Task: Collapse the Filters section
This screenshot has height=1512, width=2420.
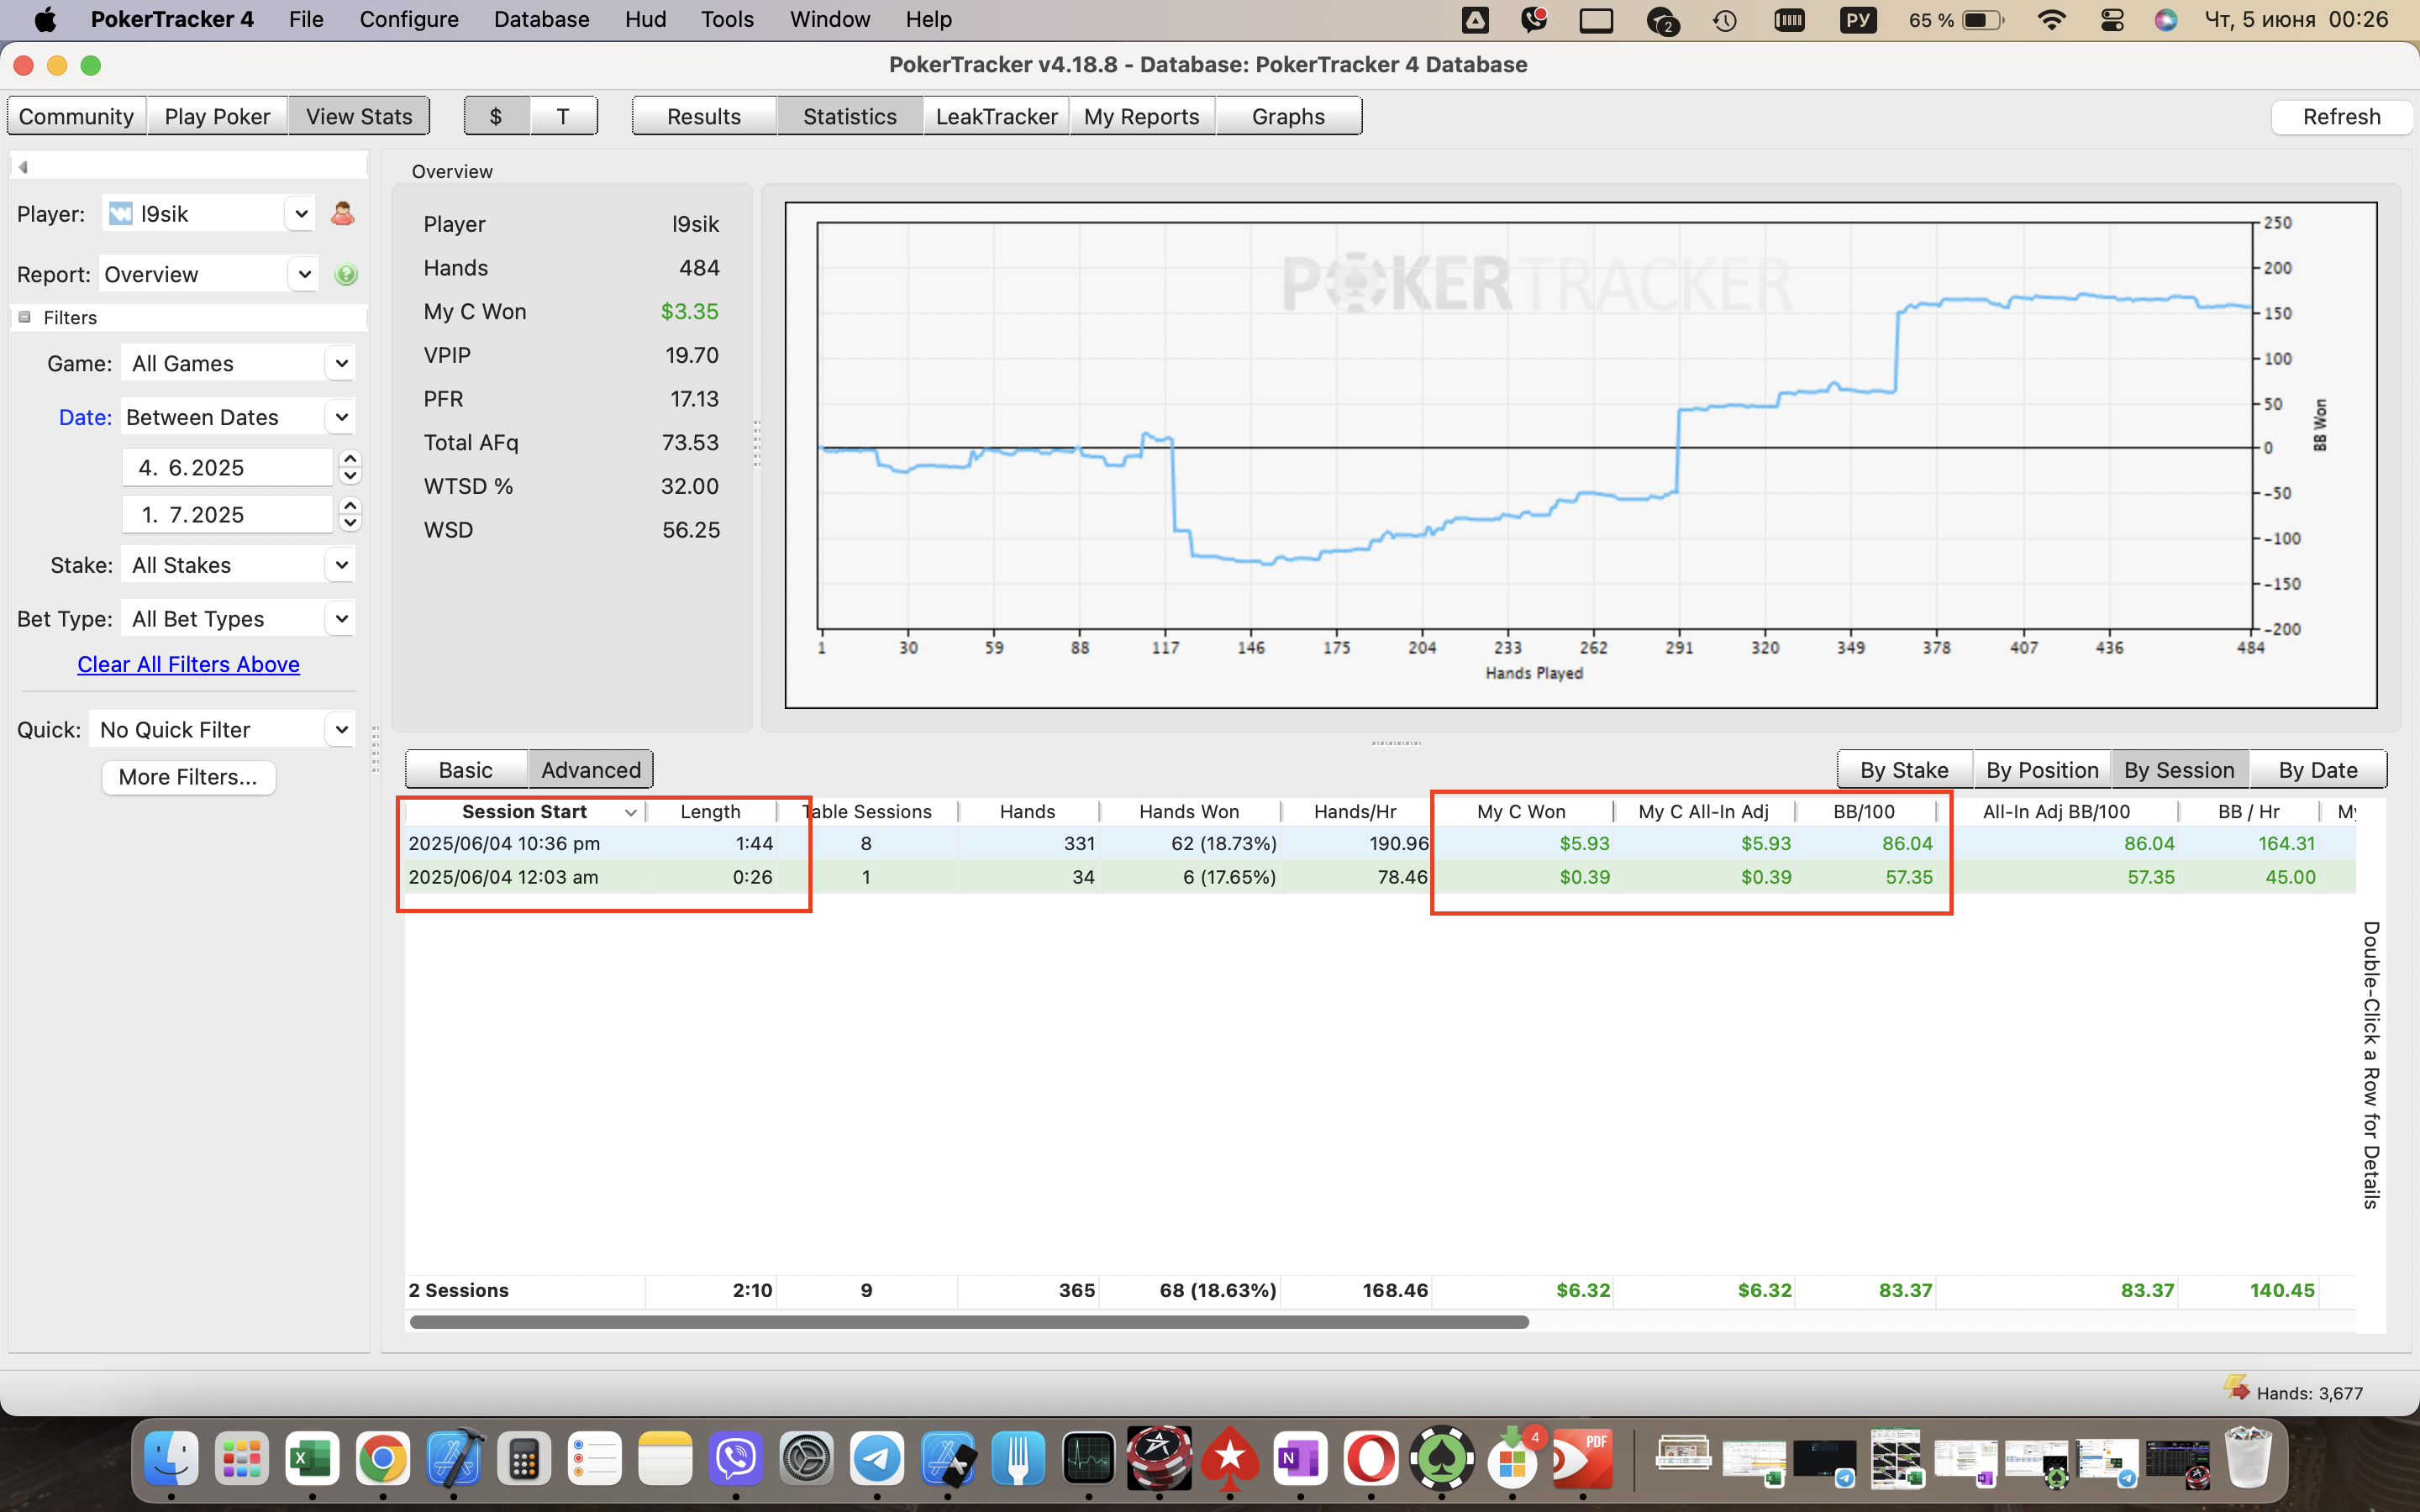Action: click(x=24, y=317)
